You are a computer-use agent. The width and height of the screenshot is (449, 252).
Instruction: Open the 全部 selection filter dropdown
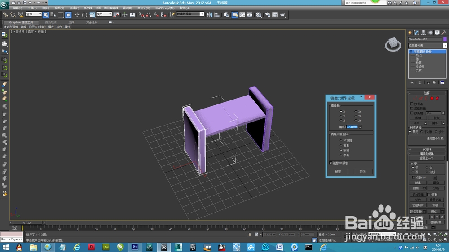click(x=34, y=14)
